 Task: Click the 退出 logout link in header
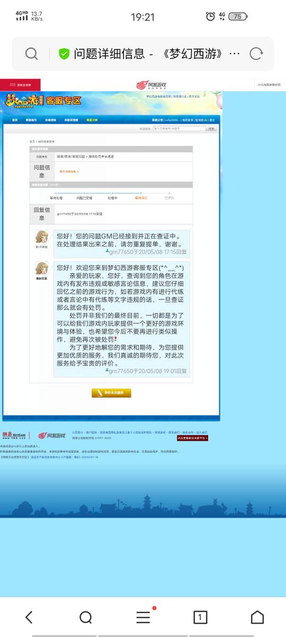[x=212, y=120]
